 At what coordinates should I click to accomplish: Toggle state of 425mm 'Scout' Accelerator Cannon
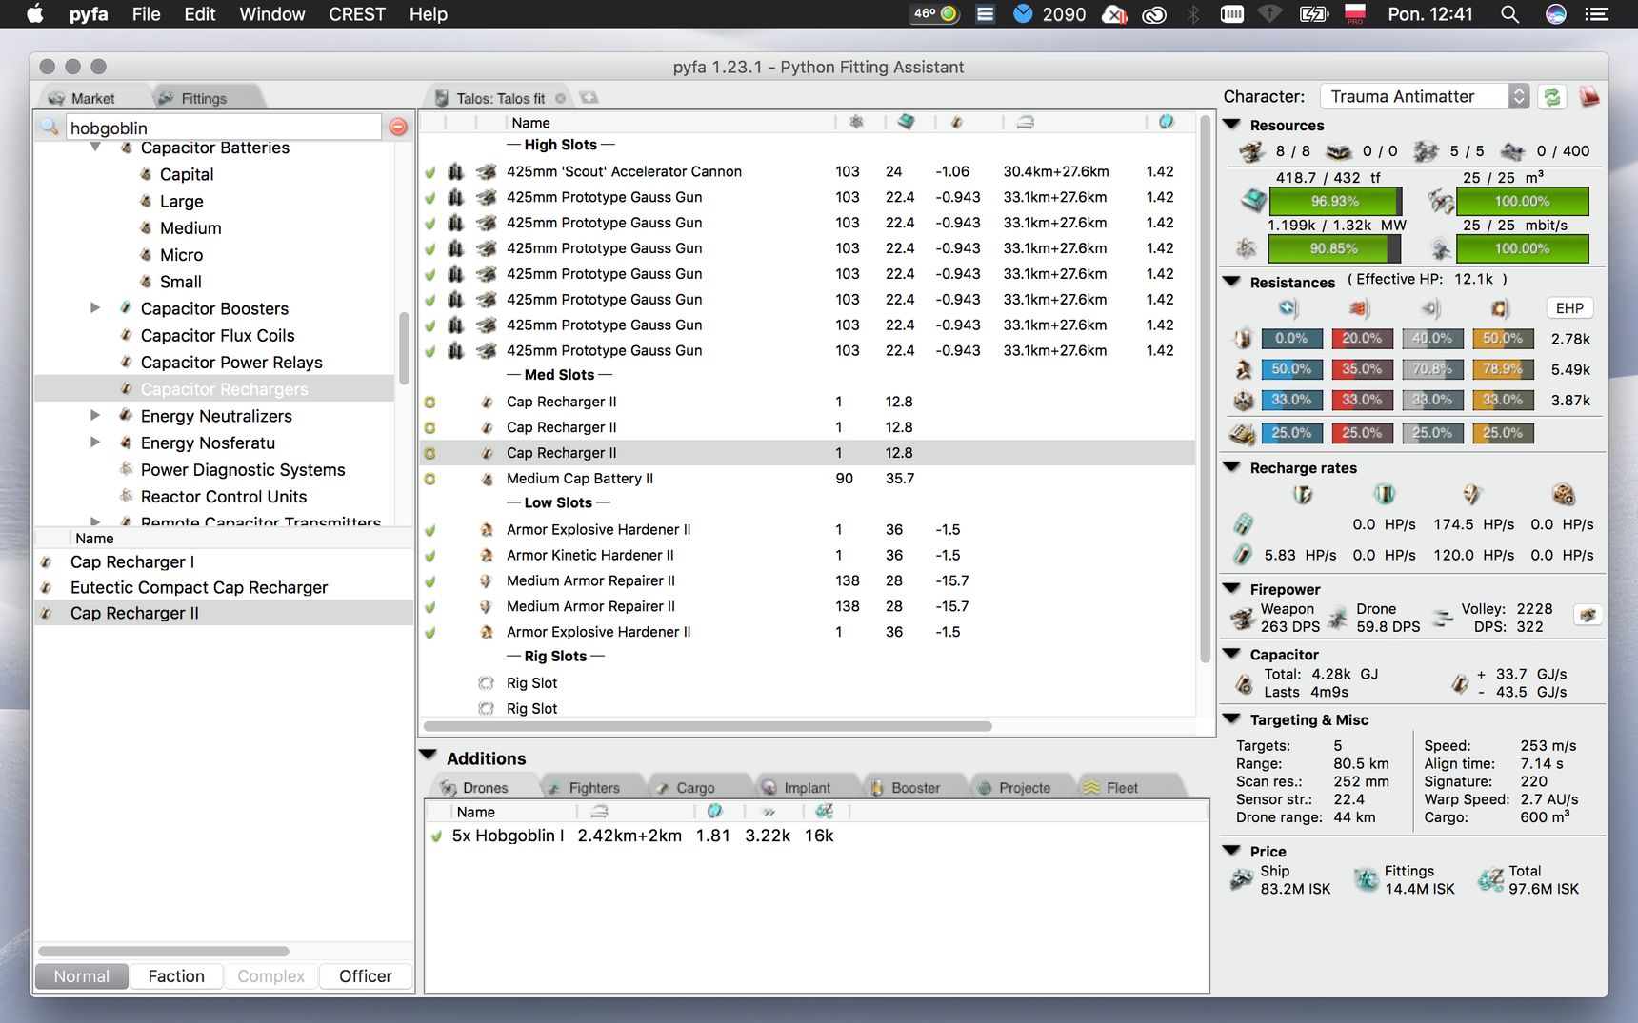pyautogui.click(x=430, y=172)
